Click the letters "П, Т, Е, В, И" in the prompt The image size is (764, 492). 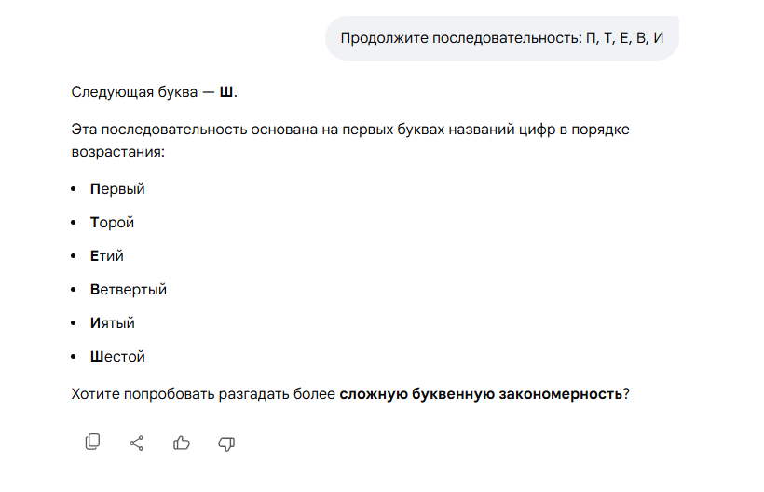(x=624, y=38)
